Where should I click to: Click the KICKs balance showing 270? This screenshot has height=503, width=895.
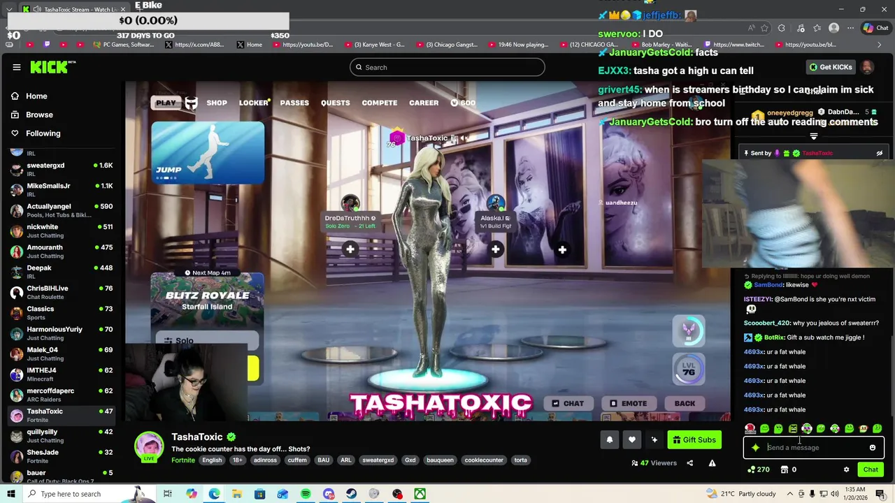click(759, 469)
